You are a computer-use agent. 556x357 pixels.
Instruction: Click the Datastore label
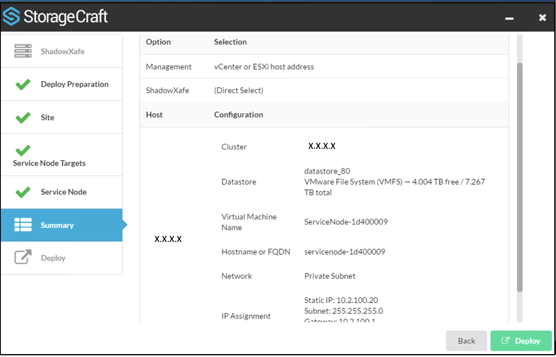(239, 182)
